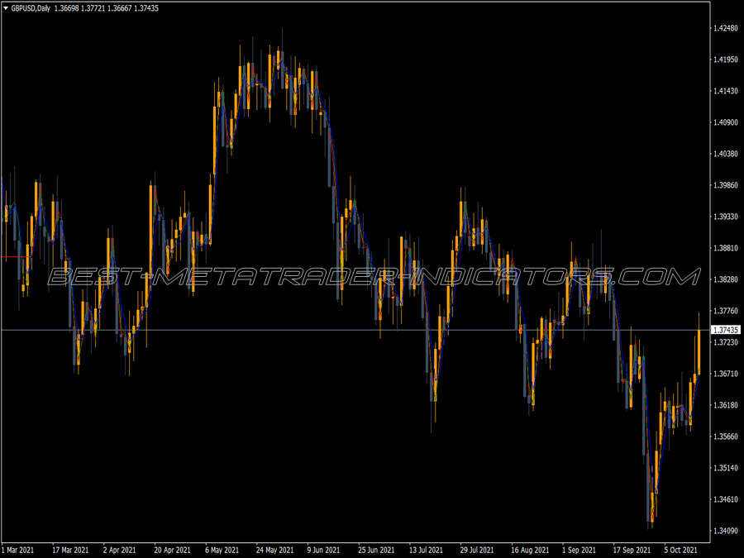Screen dimensions: 744x558
Task: Select the GBPUSD,Daily symbol label
Action: (31, 8)
